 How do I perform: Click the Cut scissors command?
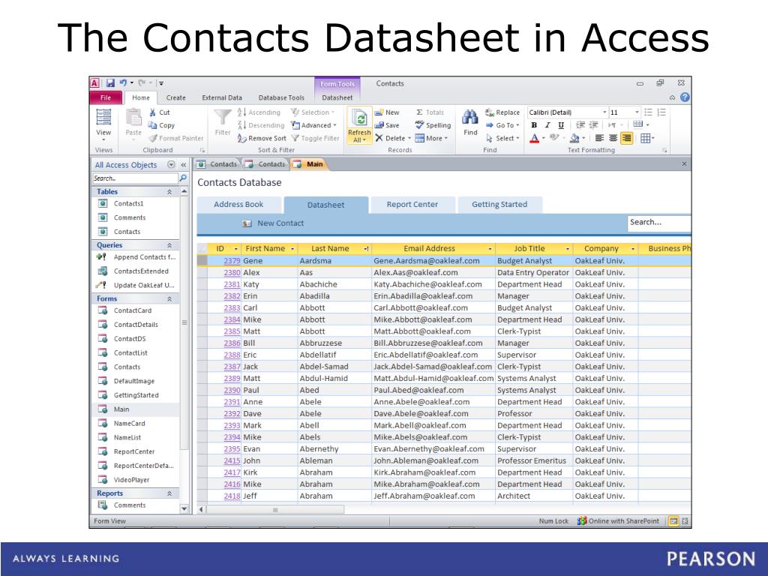[160, 112]
